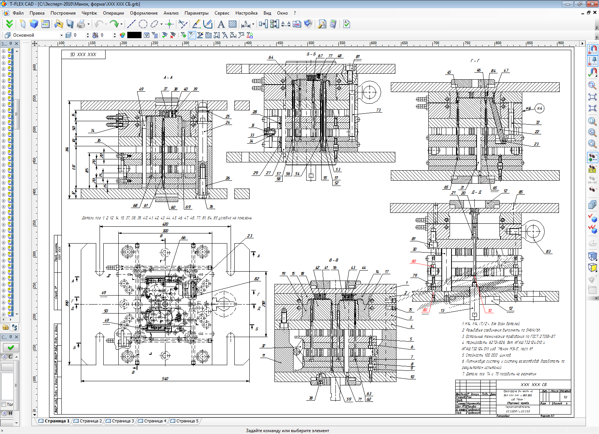Image resolution: width=599 pixels, height=434 pixels.
Task: Print the drawing
Action: point(81,24)
